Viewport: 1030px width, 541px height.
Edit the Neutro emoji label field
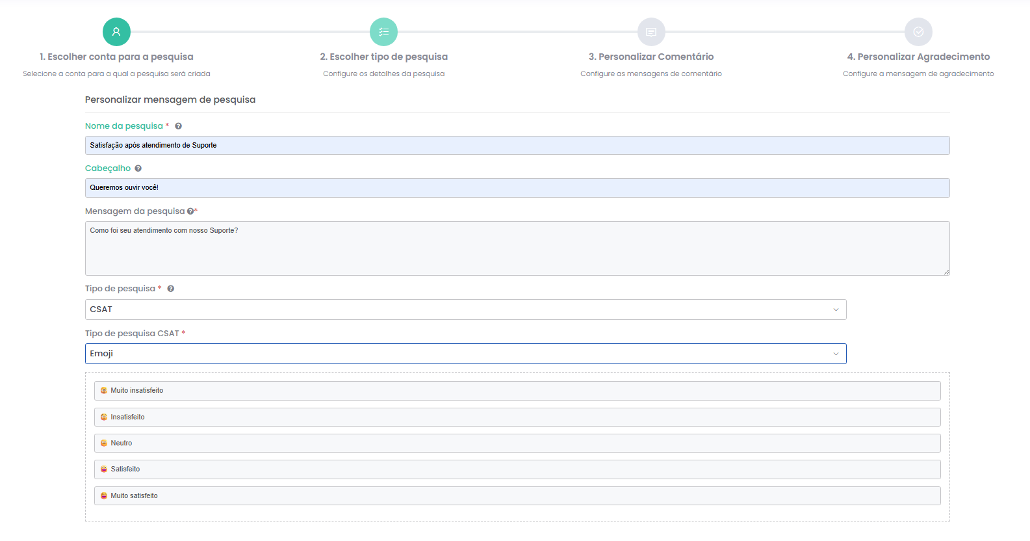[517, 443]
